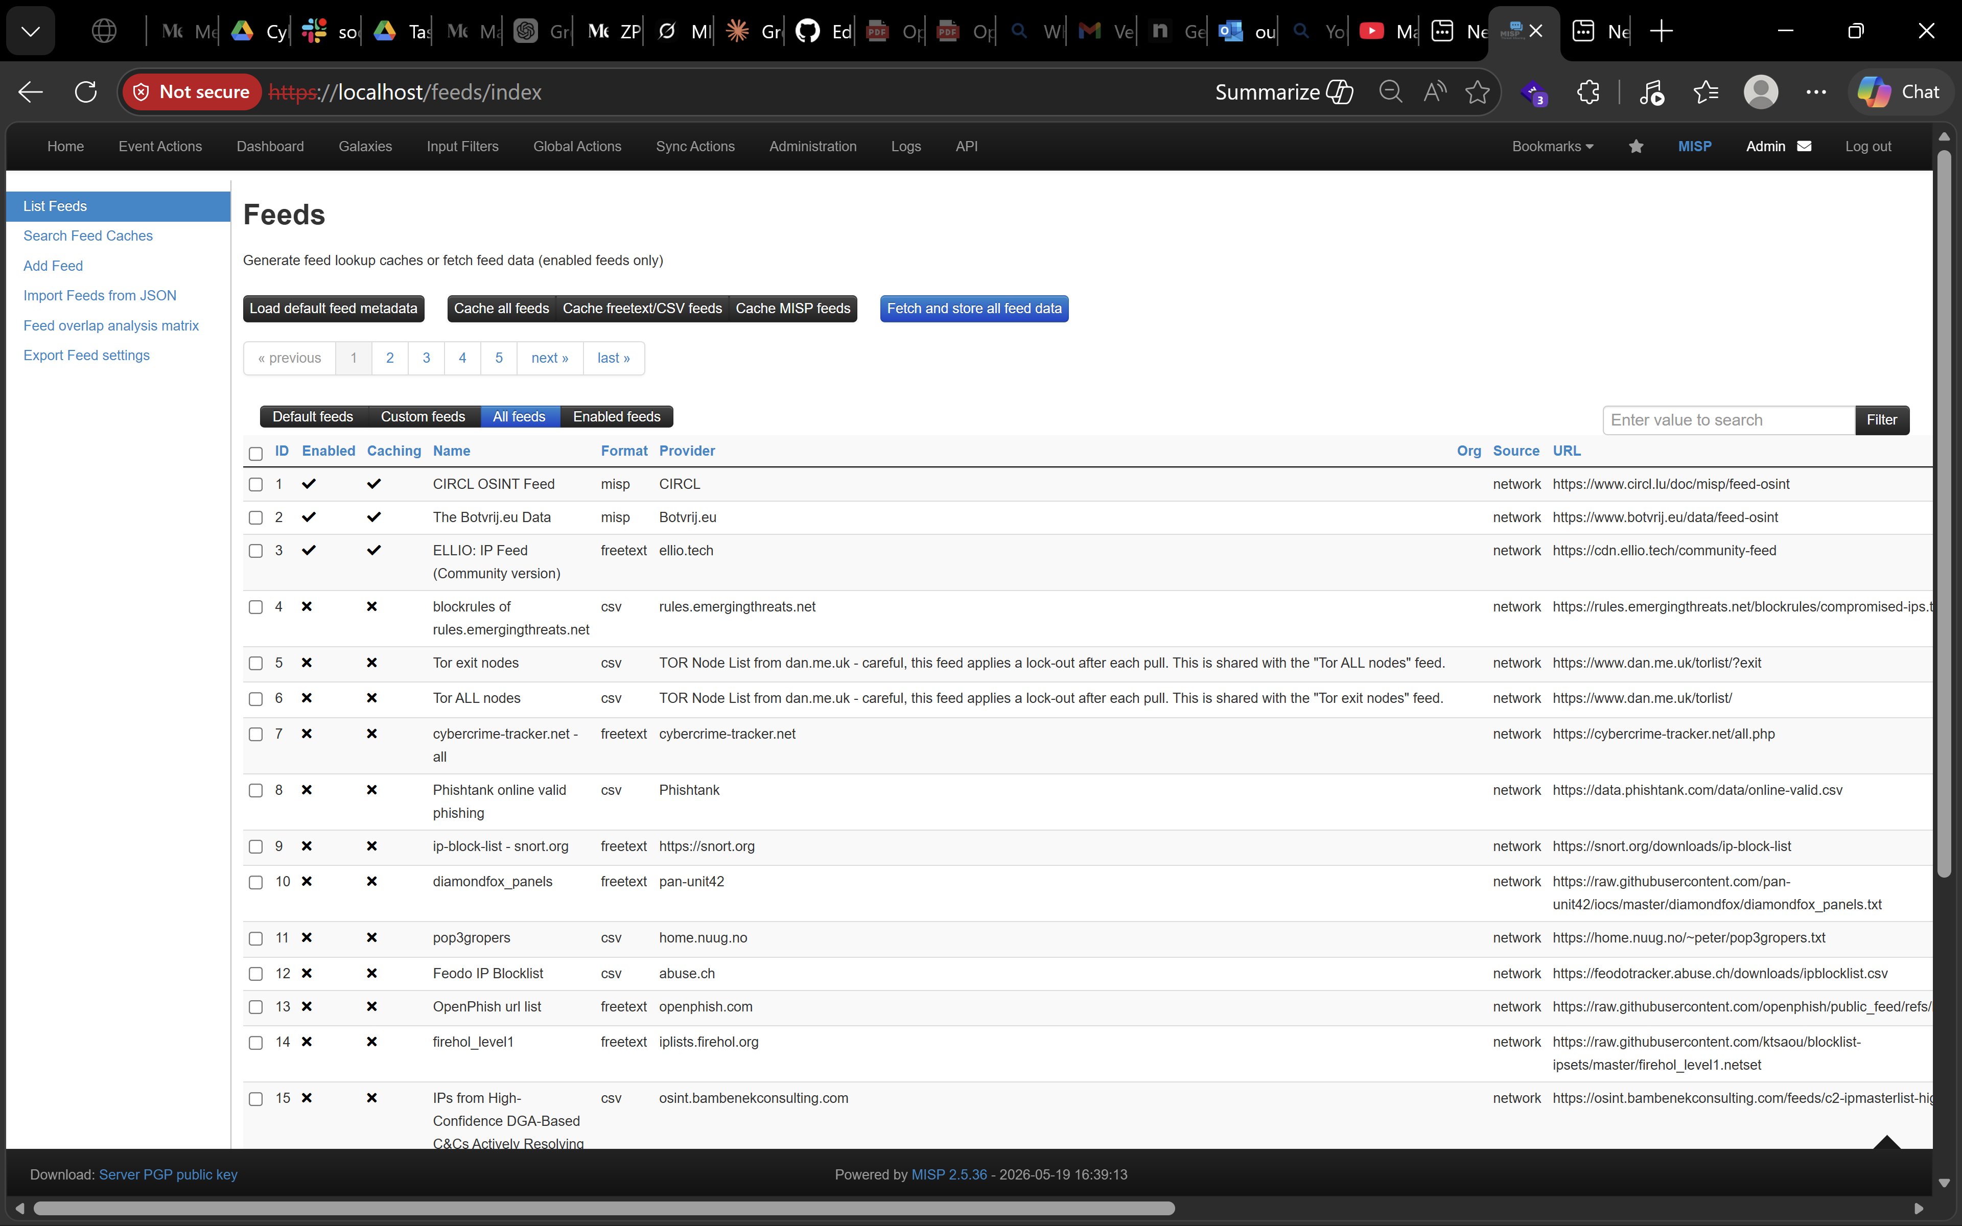
Task: Check The Botvrij.eu Data row checkbox
Action: (x=255, y=517)
